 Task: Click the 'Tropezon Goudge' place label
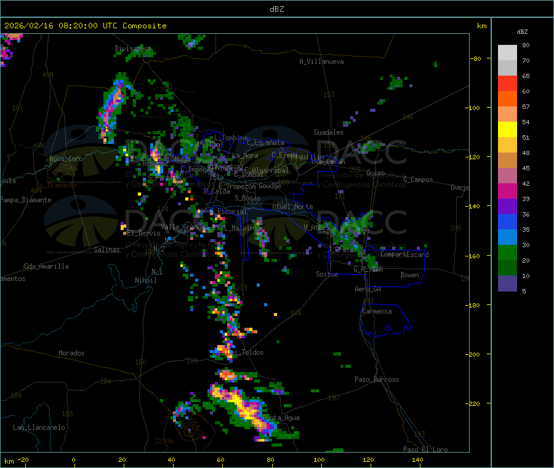(254, 186)
